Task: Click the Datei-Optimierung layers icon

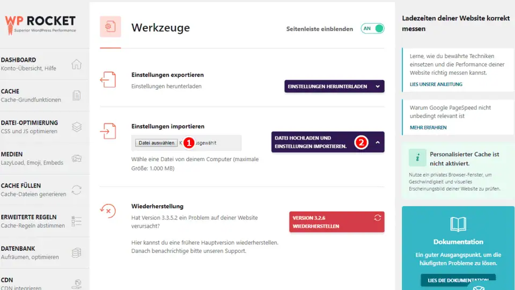Action: coord(77,127)
